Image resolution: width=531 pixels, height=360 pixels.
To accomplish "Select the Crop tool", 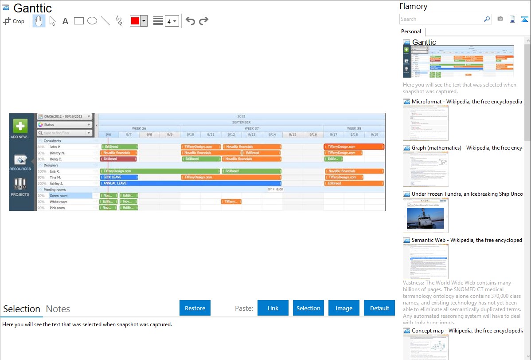I will click(14, 21).
